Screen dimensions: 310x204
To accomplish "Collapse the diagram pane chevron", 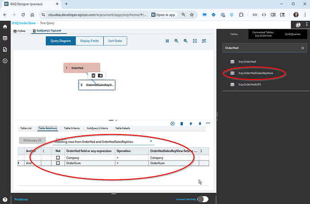I will click(x=116, y=120).
